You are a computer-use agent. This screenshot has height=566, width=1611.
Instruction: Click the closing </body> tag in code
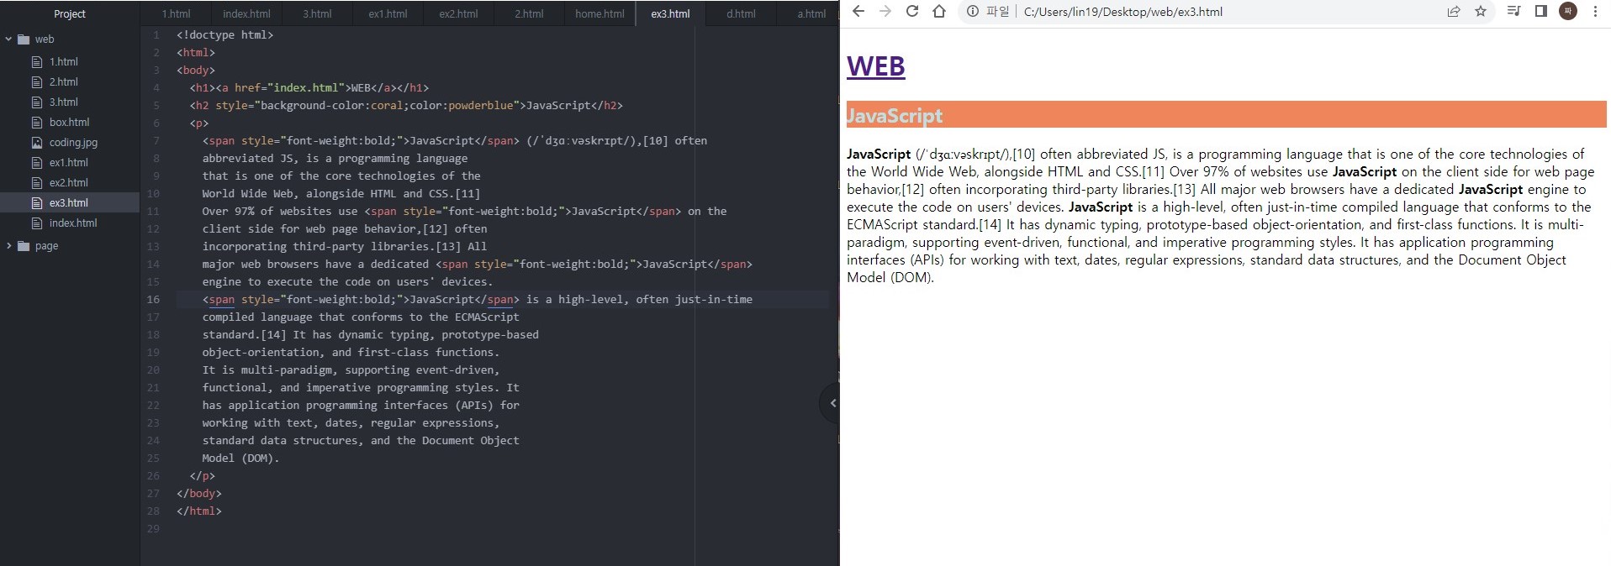(x=199, y=494)
